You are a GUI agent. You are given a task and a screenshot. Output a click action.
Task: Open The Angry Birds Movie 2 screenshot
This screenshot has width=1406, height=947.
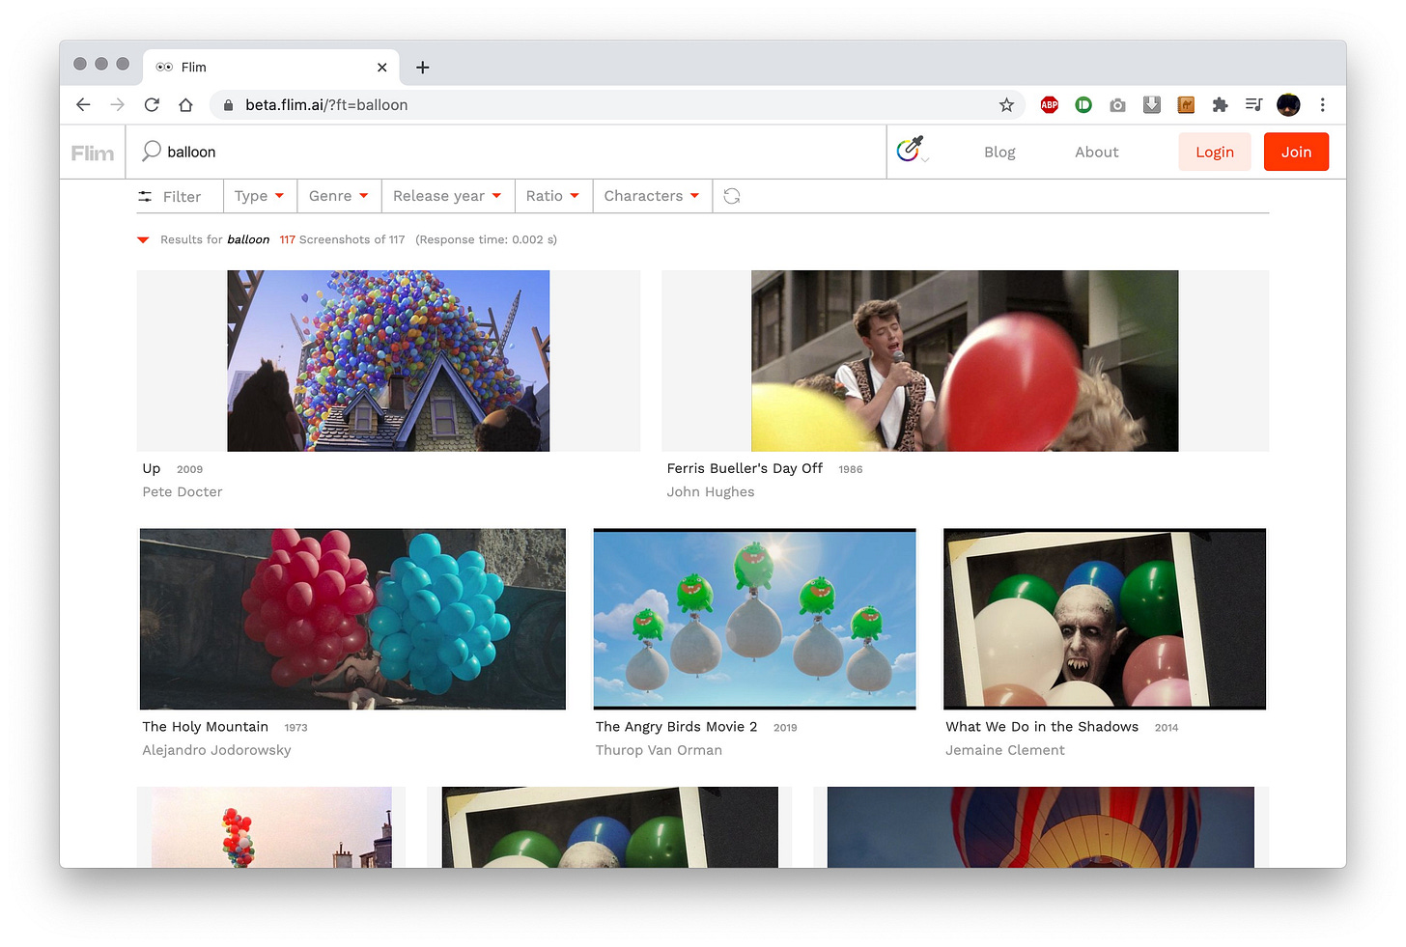click(754, 619)
